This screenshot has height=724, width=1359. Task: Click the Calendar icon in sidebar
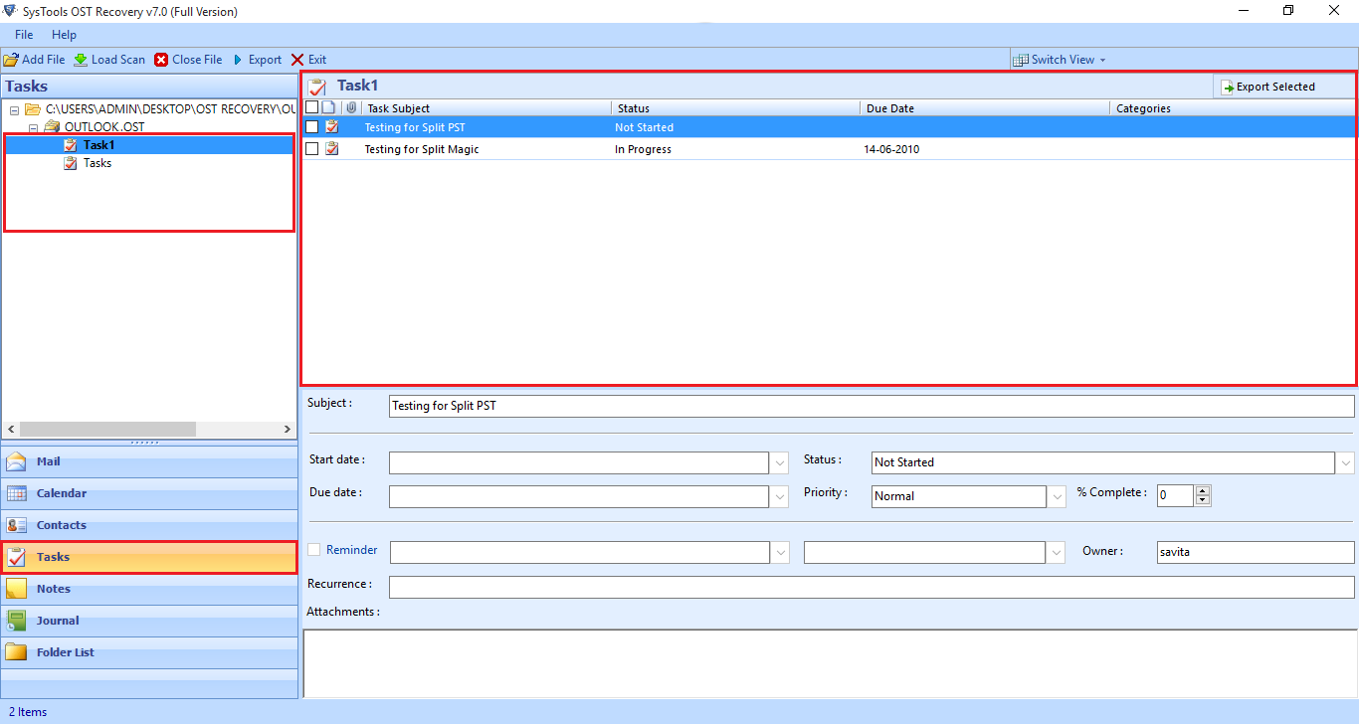[x=17, y=493]
